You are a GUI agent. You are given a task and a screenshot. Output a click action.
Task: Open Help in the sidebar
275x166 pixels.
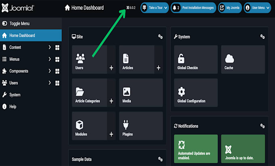[13, 106]
